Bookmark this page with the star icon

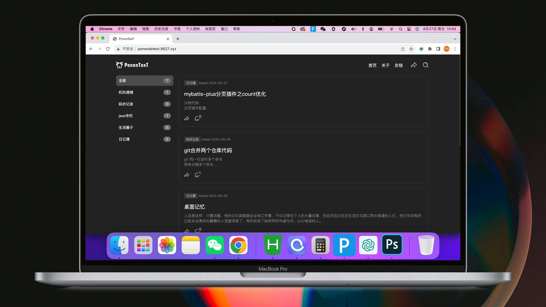tap(411, 49)
